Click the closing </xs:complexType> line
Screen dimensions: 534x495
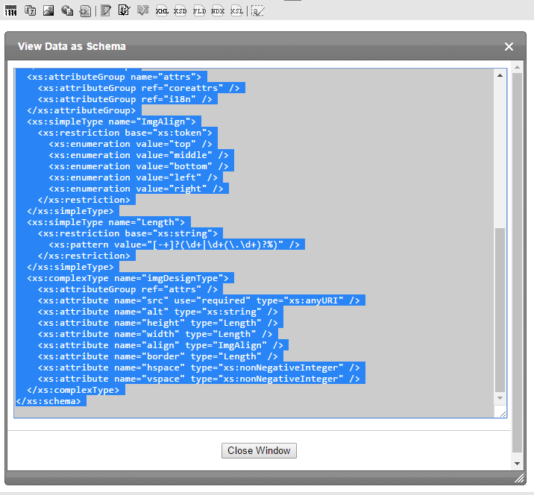tap(73, 390)
